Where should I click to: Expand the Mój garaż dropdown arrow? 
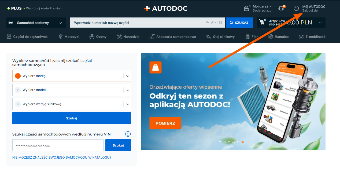point(271,6)
